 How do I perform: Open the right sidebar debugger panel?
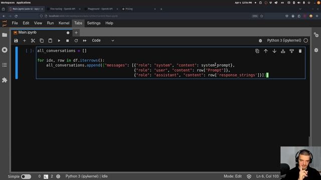pyautogui.click(x=316, y=50)
